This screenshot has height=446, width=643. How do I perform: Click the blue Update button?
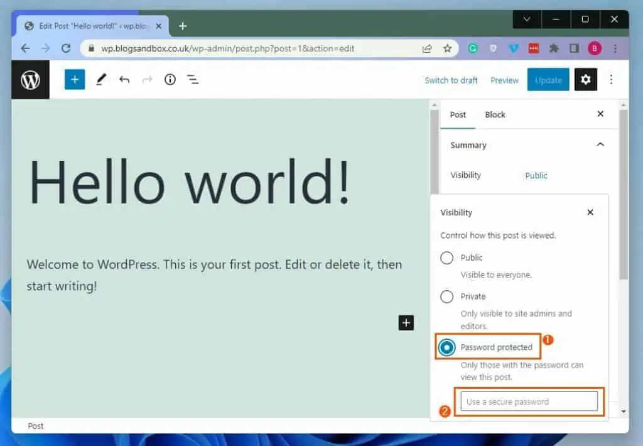pyautogui.click(x=548, y=80)
